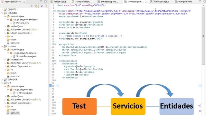Expand the ServicioPersona.java node
The height and width of the screenshot is (116, 206).
pos(11,56)
